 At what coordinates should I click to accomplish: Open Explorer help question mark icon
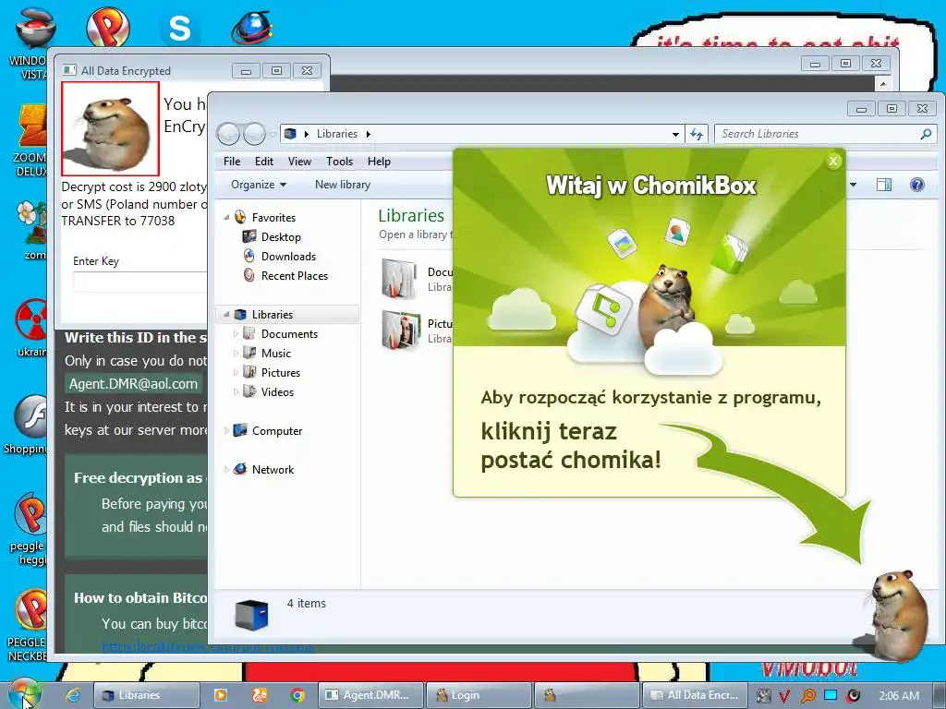click(x=916, y=185)
